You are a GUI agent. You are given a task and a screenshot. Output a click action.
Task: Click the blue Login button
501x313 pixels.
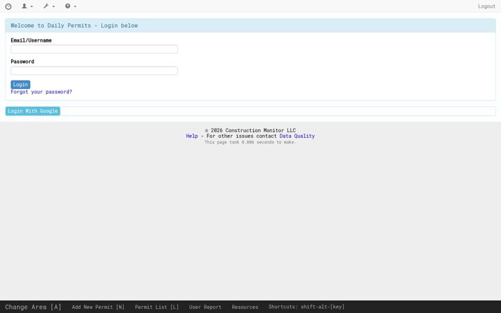(x=20, y=85)
